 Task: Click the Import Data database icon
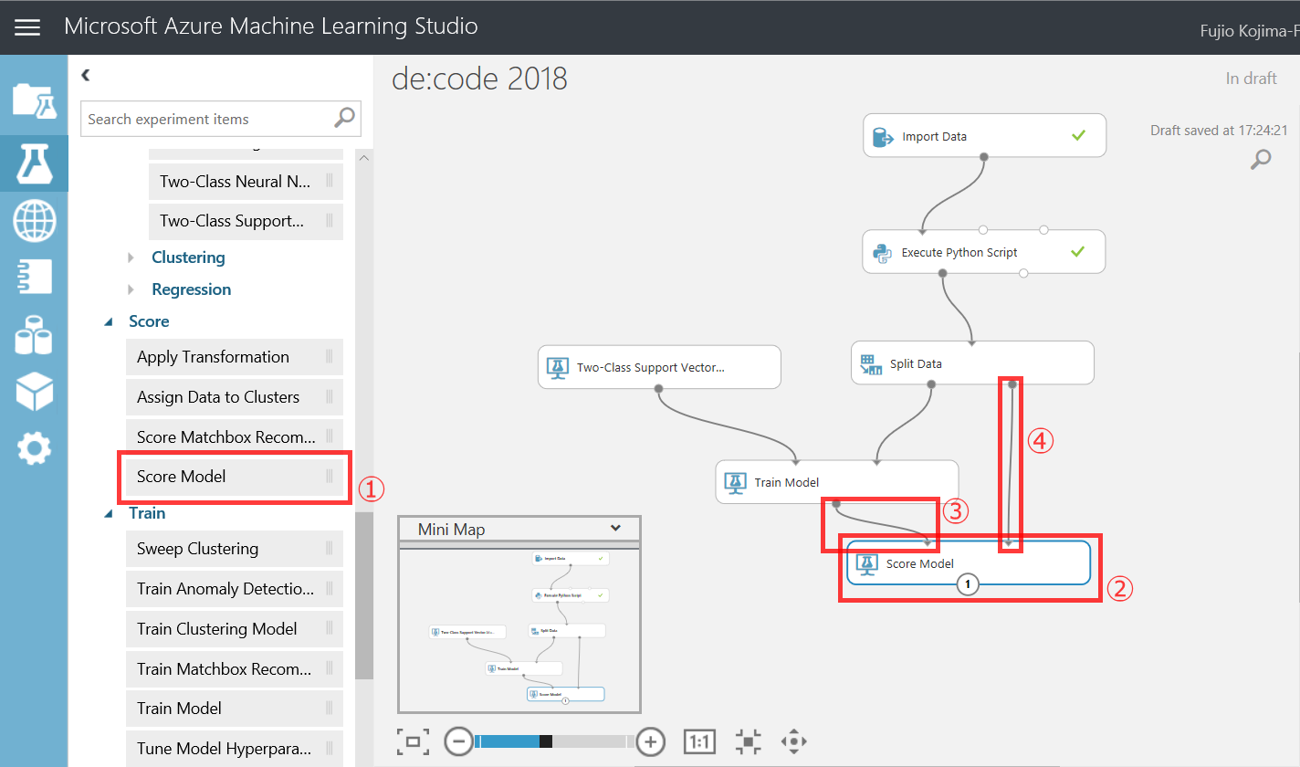tap(882, 137)
